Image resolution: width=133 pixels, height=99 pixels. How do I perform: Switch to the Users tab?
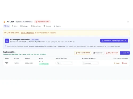[15, 26]
